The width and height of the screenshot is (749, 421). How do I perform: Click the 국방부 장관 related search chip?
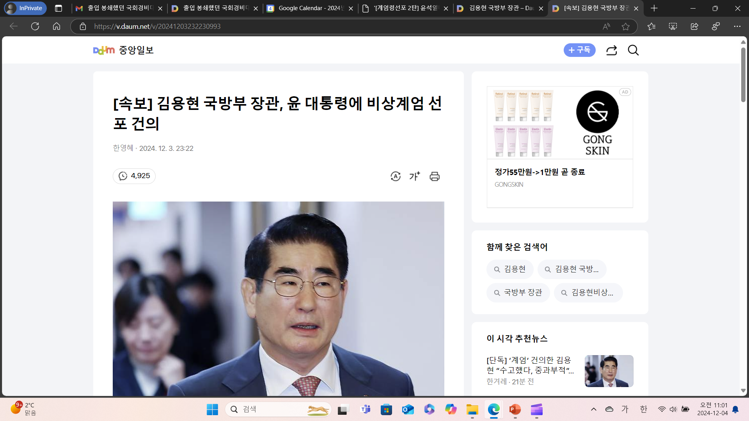[518, 293]
